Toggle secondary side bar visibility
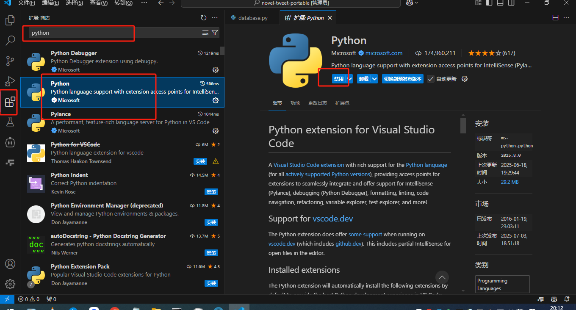 coord(511,3)
